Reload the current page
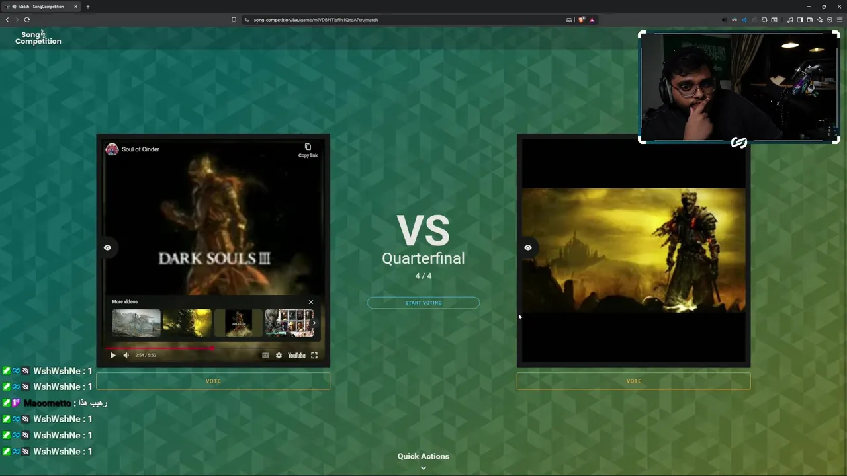 27,20
